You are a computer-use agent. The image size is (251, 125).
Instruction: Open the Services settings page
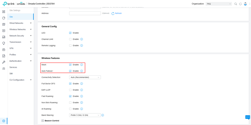pyautogui.click(x=13, y=67)
